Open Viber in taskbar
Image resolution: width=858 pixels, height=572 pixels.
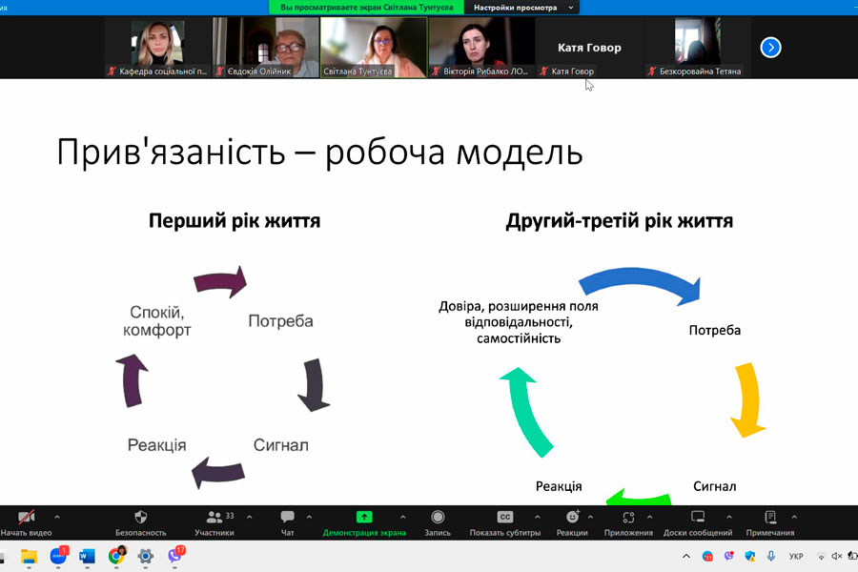coord(174,556)
